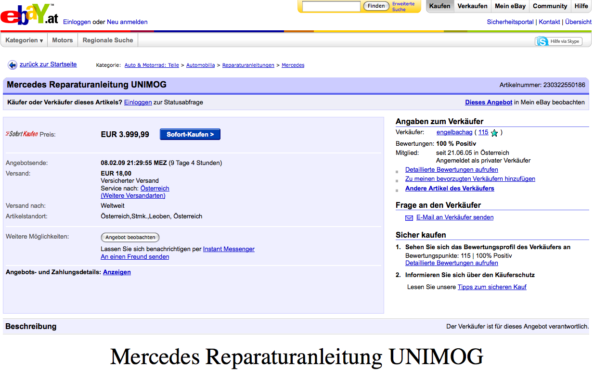Select the Community menu item
The height and width of the screenshot is (380, 594).
coord(549,6)
